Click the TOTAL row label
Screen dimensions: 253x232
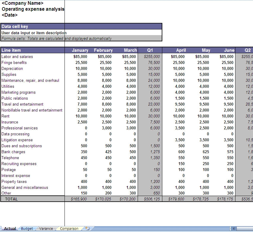coord(12,199)
